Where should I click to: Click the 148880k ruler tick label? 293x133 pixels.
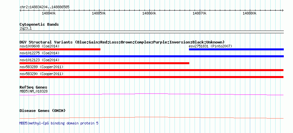coord(250,13)
